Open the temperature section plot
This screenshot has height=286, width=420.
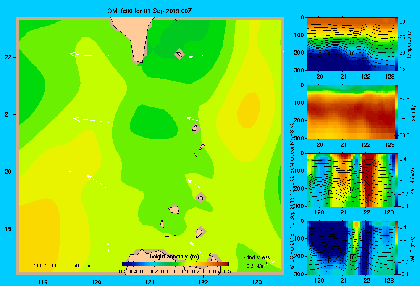point(351,44)
